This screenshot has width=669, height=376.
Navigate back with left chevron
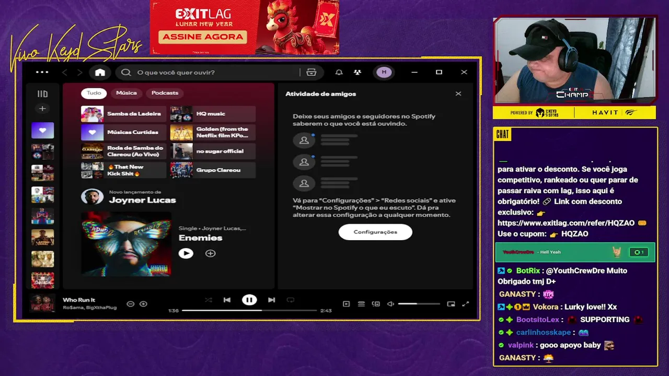65,72
